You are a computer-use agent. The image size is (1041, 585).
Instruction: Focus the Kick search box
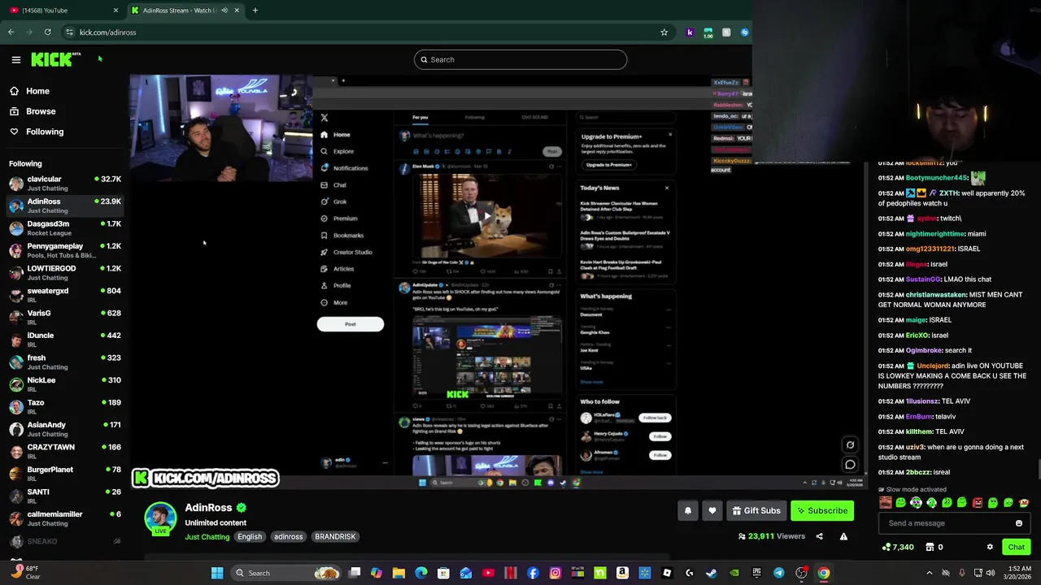point(520,59)
